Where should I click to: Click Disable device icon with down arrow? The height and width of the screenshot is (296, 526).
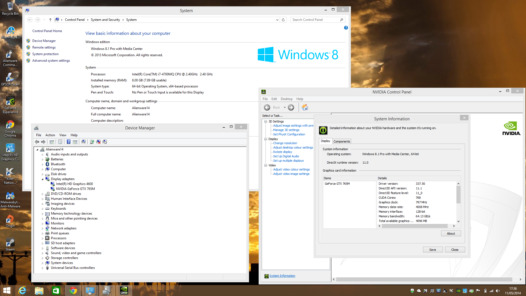[105, 142]
